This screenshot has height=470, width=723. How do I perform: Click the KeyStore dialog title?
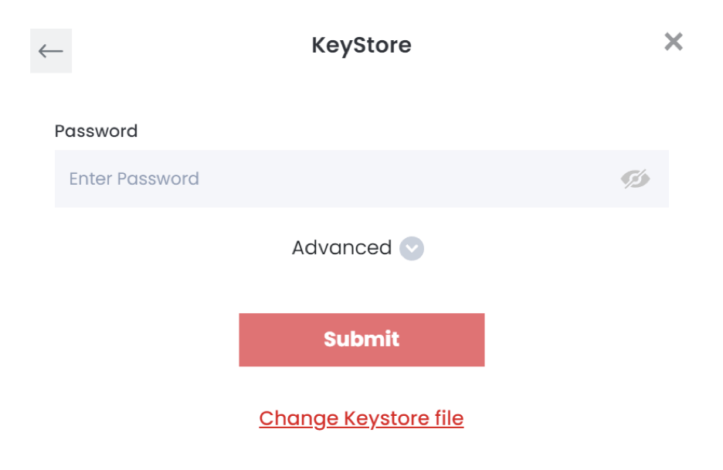[361, 45]
